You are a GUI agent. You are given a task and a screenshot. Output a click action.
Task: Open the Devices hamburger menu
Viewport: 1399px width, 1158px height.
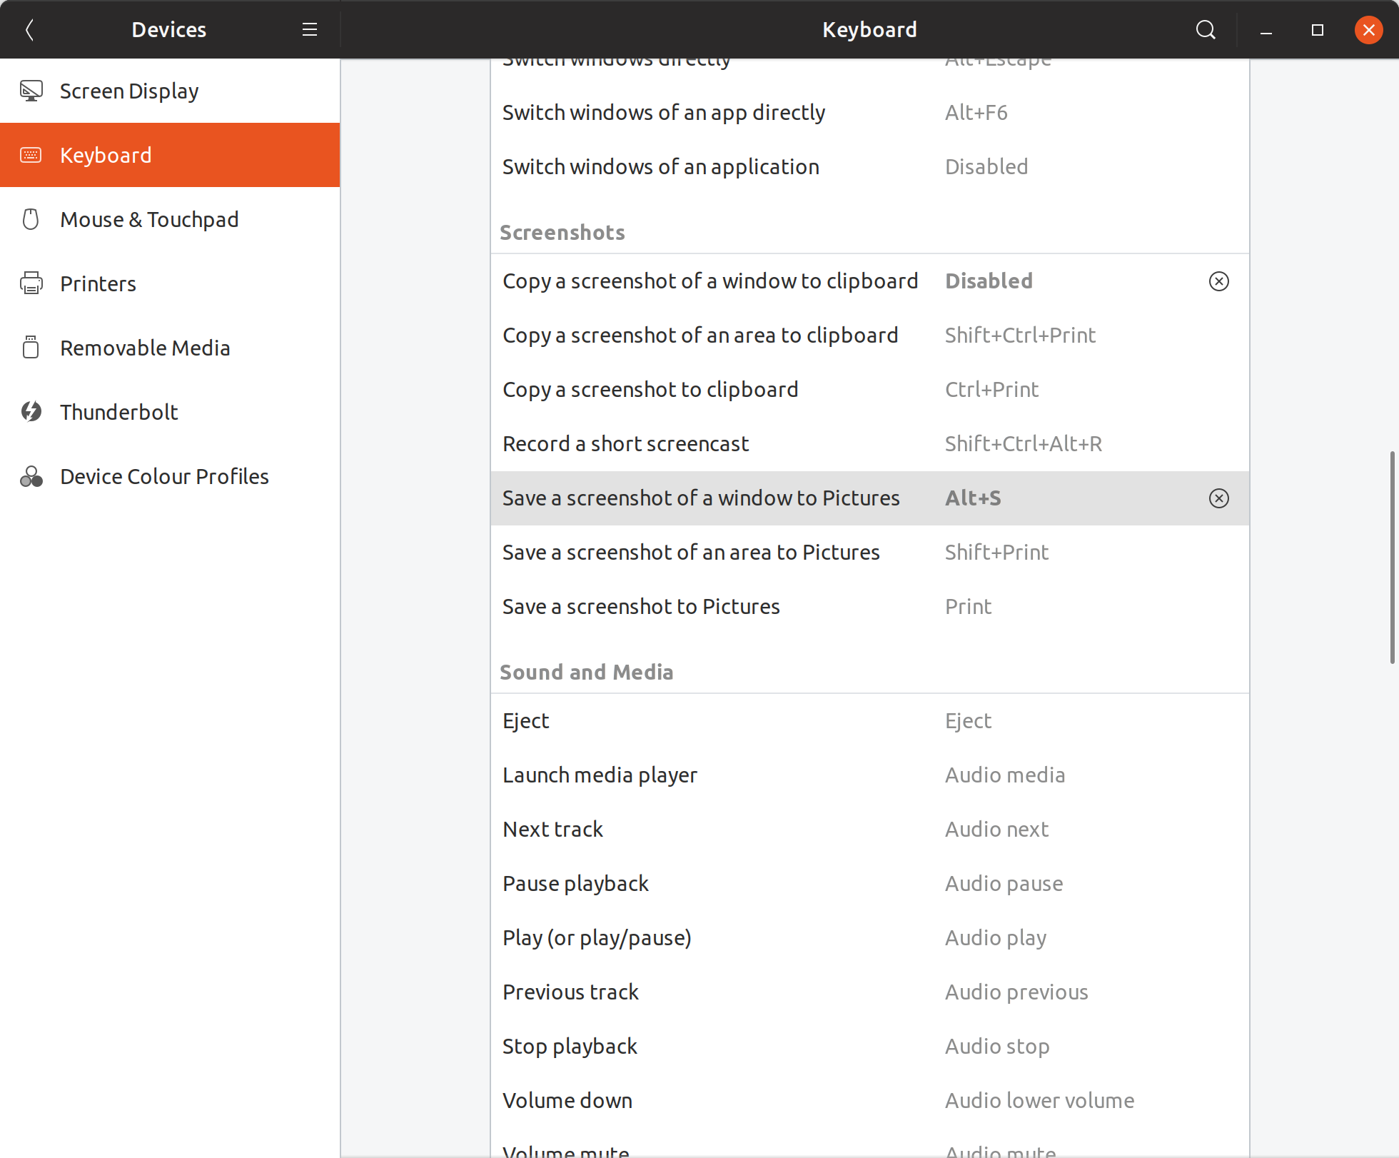[x=310, y=30]
